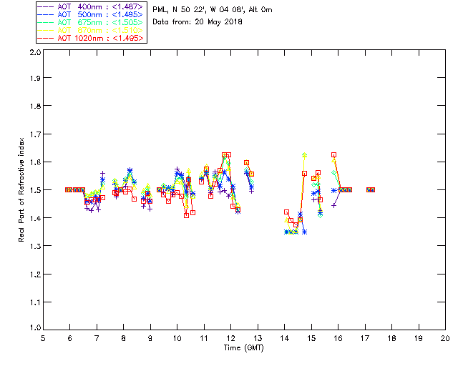Click the 'Real Part of Refractive index' axis title
This screenshot has width=458, height=366.
coord(21,189)
